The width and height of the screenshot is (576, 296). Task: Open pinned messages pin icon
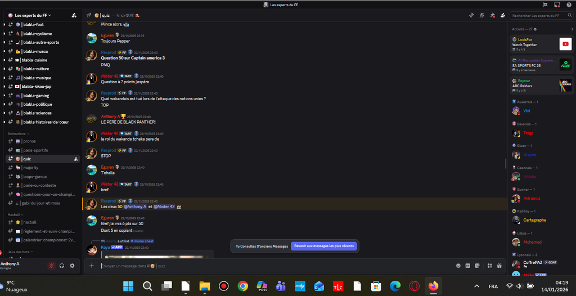coord(493,15)
